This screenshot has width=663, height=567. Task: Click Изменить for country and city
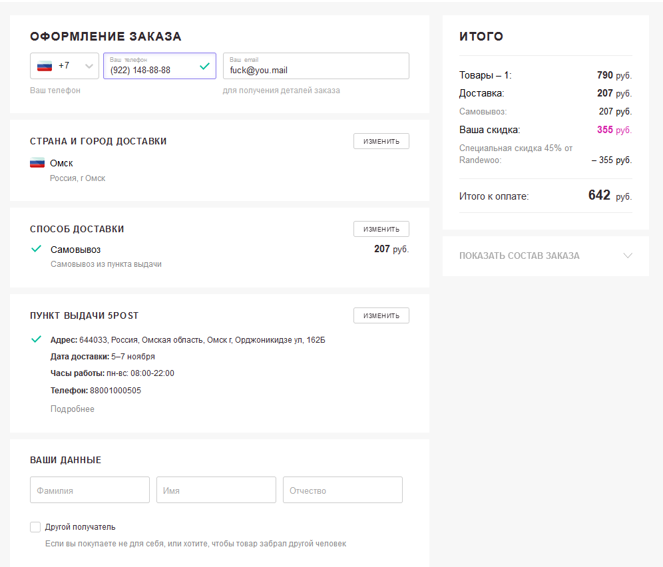381,141
